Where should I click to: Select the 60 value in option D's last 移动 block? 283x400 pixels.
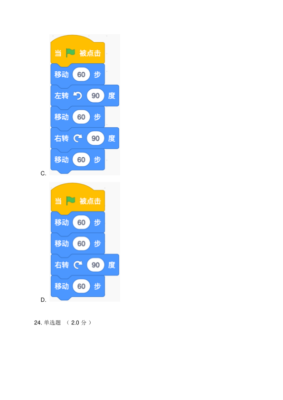point(81,286)
